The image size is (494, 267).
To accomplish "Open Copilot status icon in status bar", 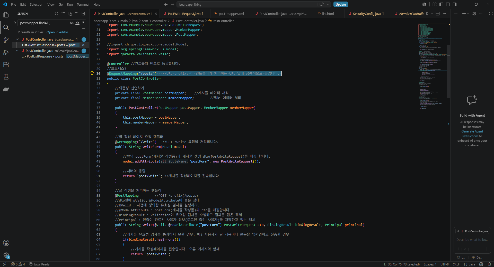I will 481,264.
